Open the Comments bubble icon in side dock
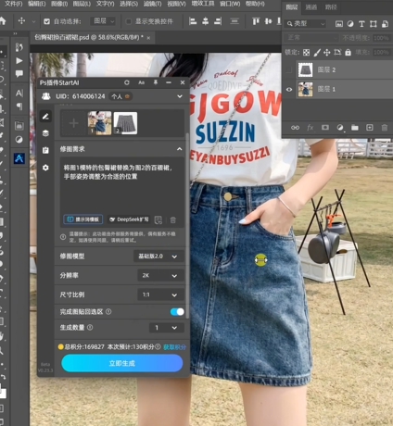 click(x=19, y=73)
